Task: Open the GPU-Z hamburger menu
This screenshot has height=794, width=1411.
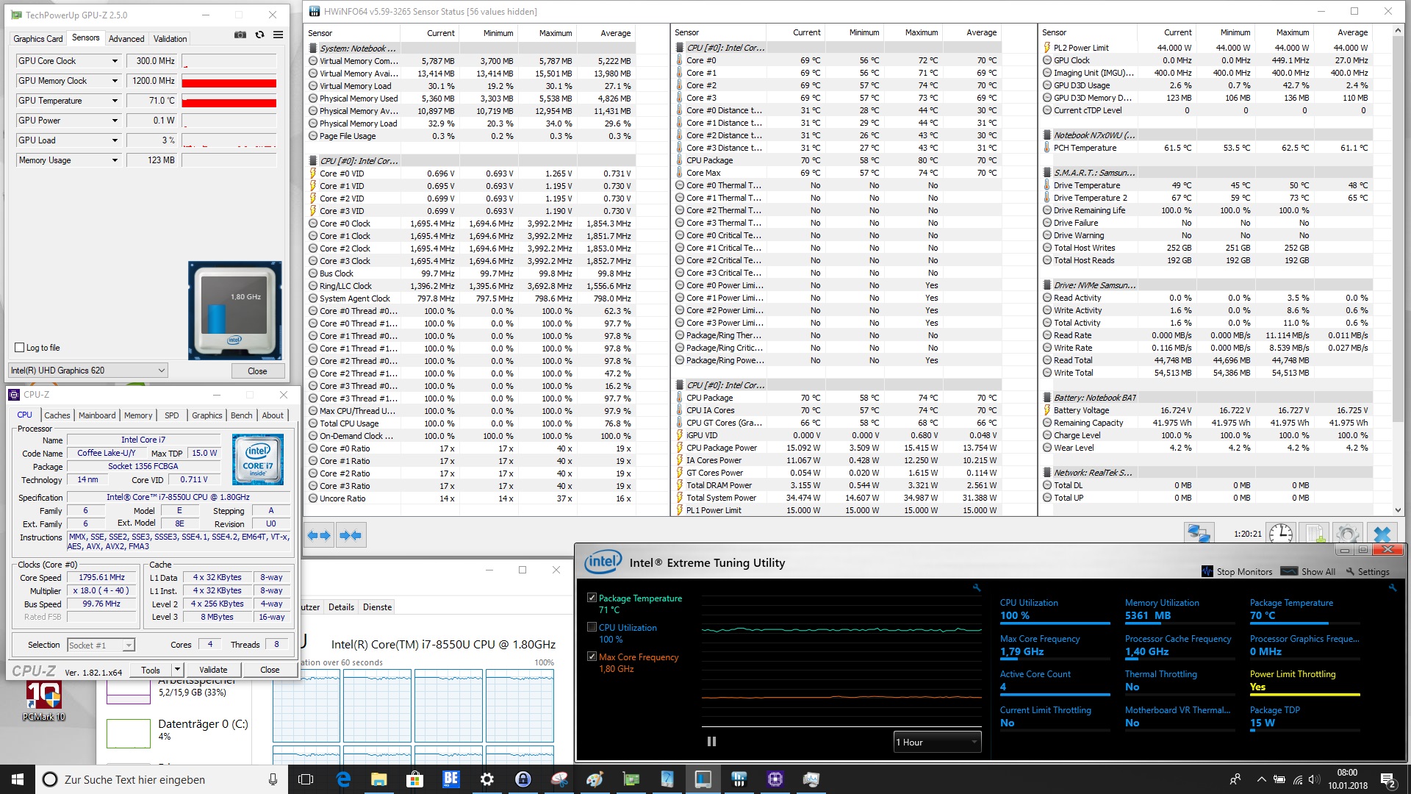Action: click(279, 35)
